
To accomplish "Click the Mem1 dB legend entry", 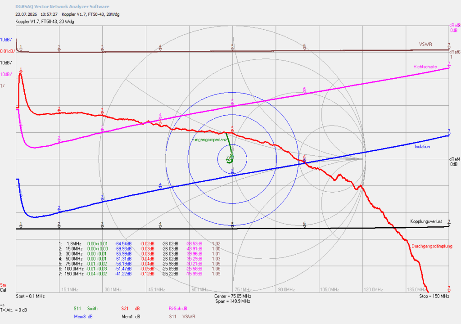I will [131, 317].
